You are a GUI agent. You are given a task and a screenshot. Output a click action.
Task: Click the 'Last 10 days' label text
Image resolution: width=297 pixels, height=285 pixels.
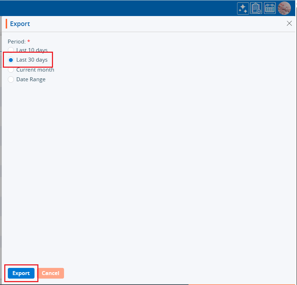tap(32, 50)
